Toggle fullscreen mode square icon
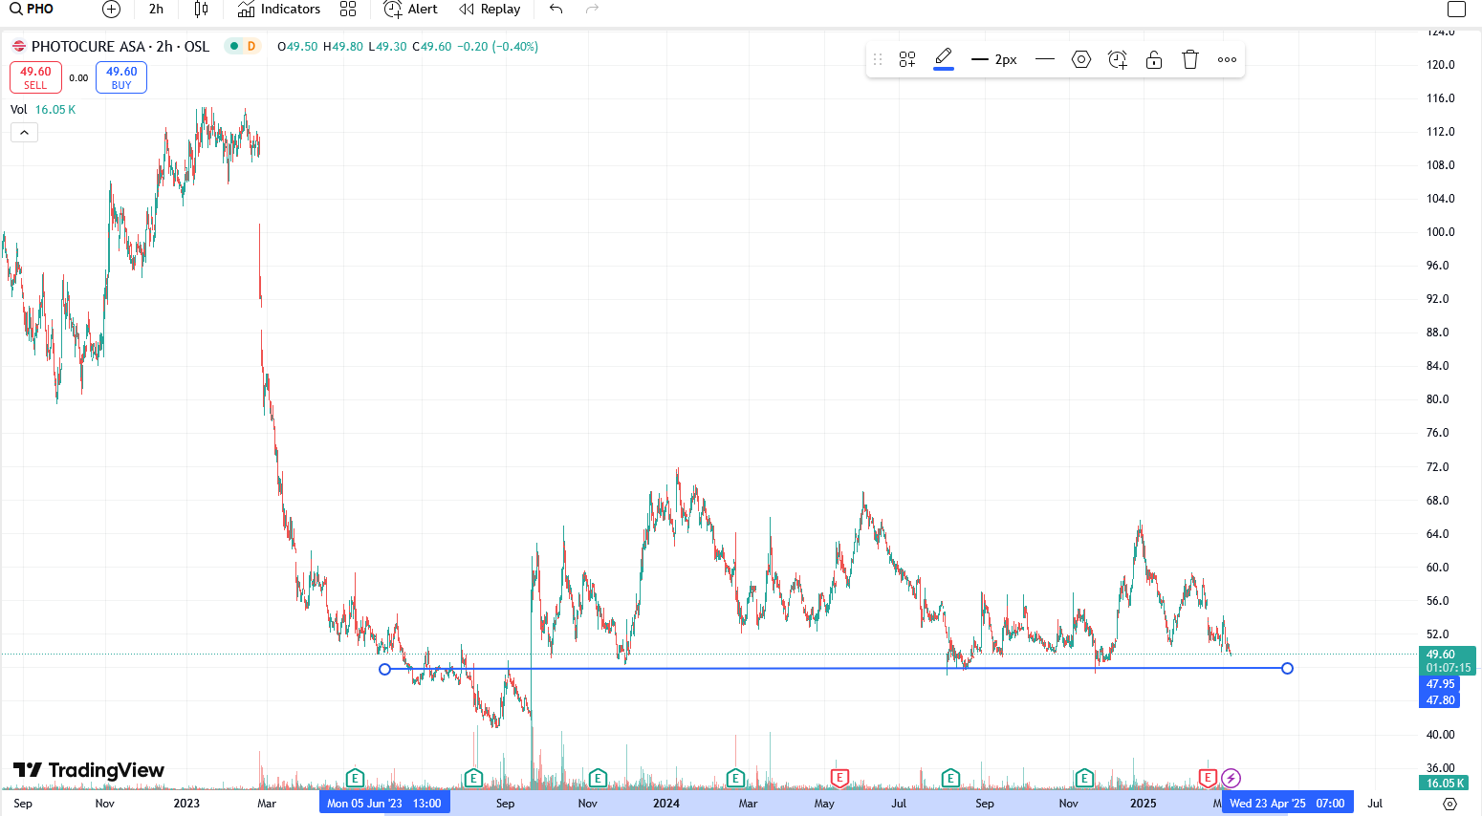 pos(1456,9)
